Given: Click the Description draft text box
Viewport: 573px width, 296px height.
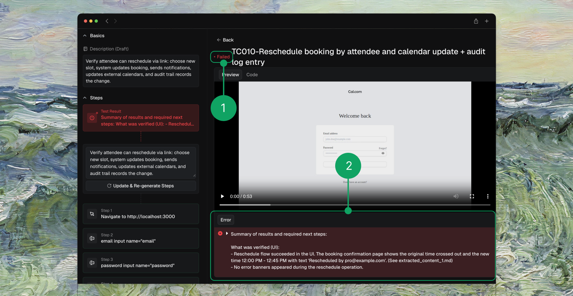Looking at the screenshot, I should pyautogui.click(x=141, y=71).
